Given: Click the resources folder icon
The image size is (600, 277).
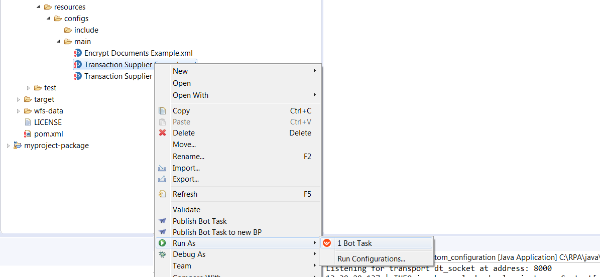Looking at the screenshot, I should click(48, 7).
